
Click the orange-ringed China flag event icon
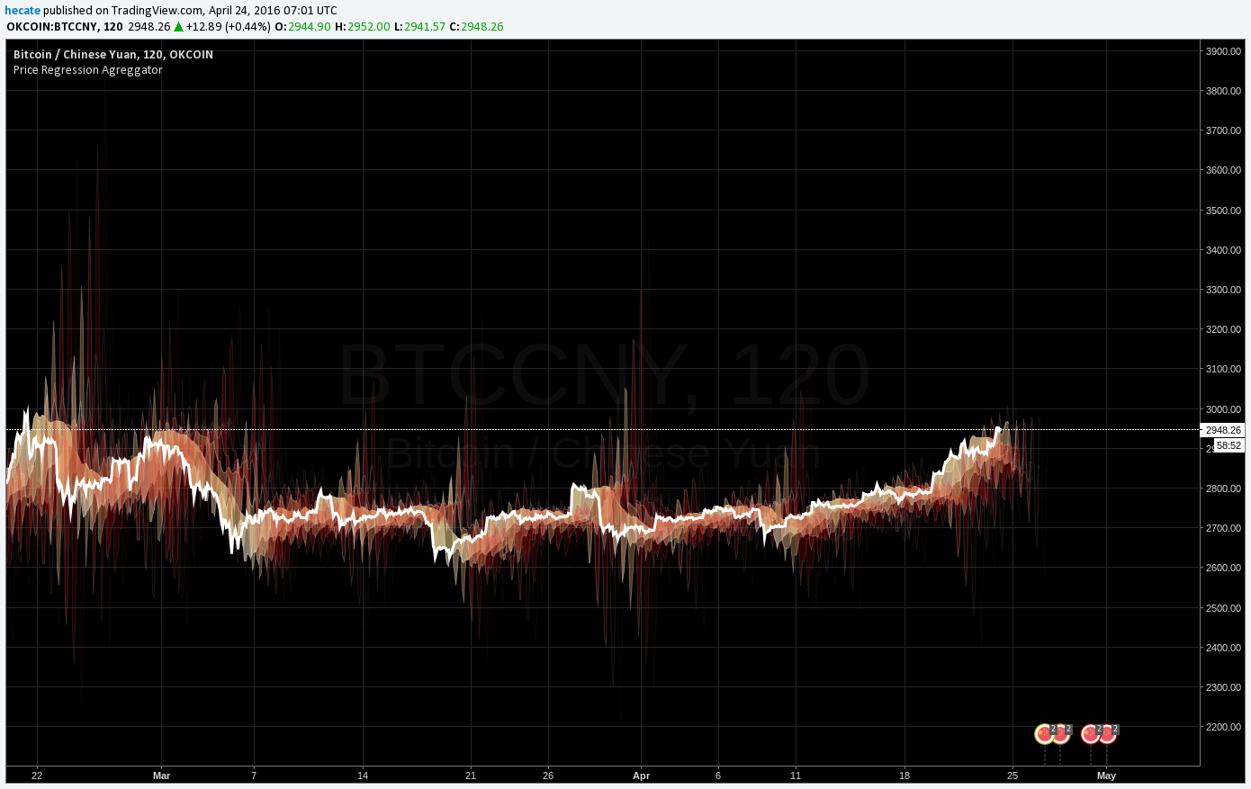pyautogui.click(x=1060, y=734)
